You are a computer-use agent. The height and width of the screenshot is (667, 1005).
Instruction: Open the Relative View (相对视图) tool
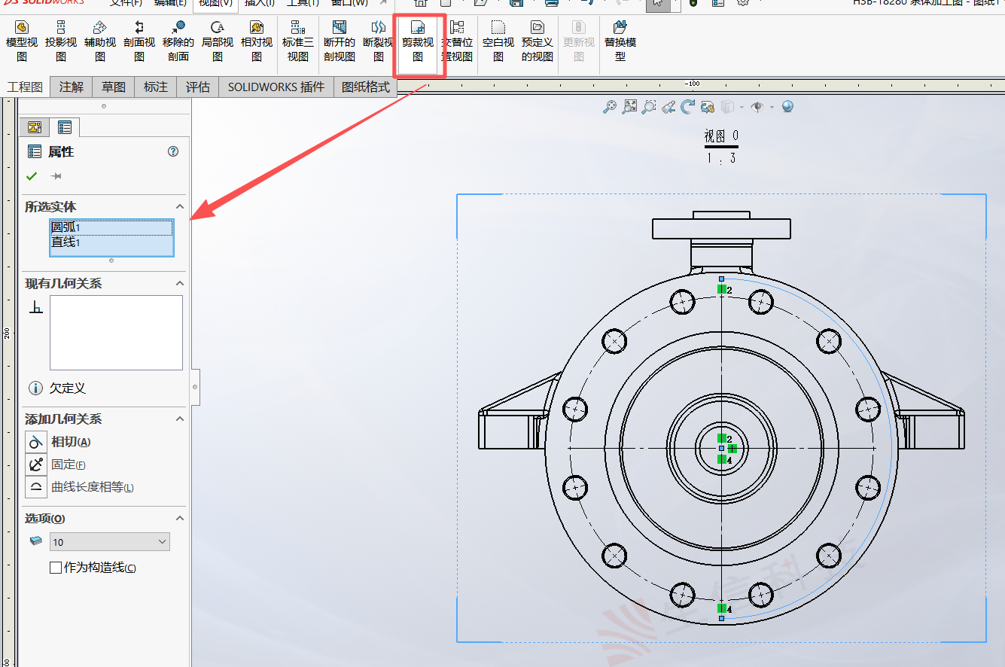pos(257,41)
